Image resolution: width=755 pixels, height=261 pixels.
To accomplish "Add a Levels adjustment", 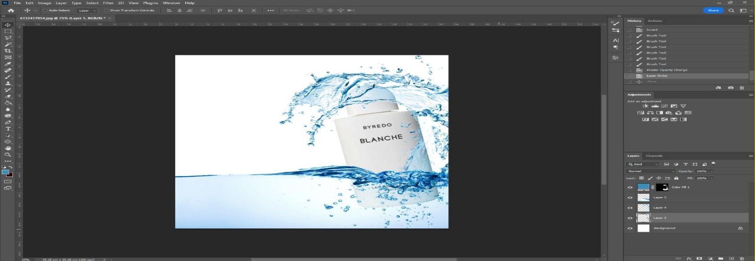I will pyautogui.click(x=655, y=106).
